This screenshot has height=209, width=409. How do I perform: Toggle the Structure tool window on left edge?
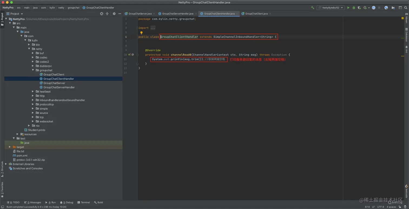(x=2, y=168)
